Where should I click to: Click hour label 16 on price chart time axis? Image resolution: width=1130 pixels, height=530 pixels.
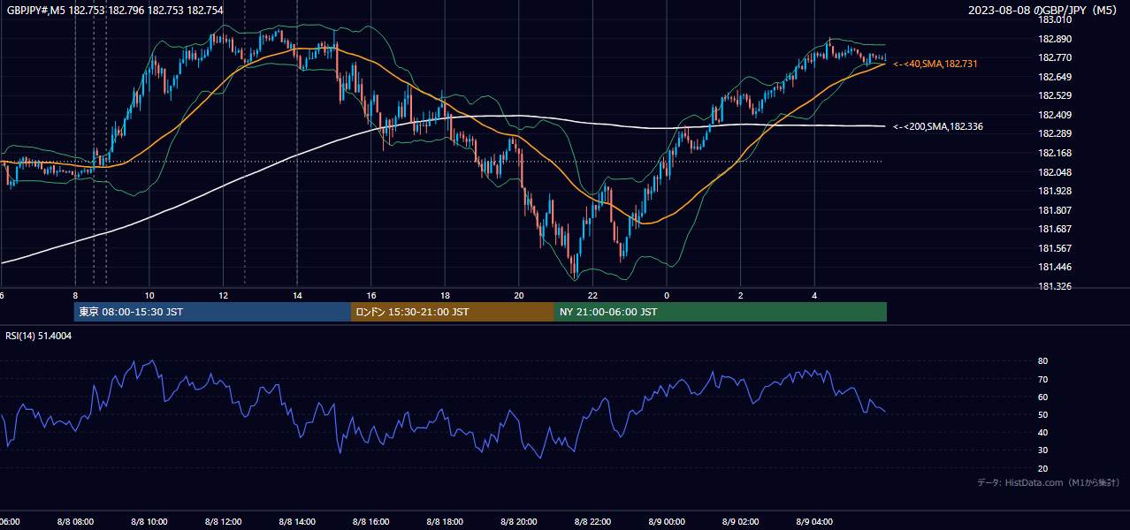click(371, 295)
